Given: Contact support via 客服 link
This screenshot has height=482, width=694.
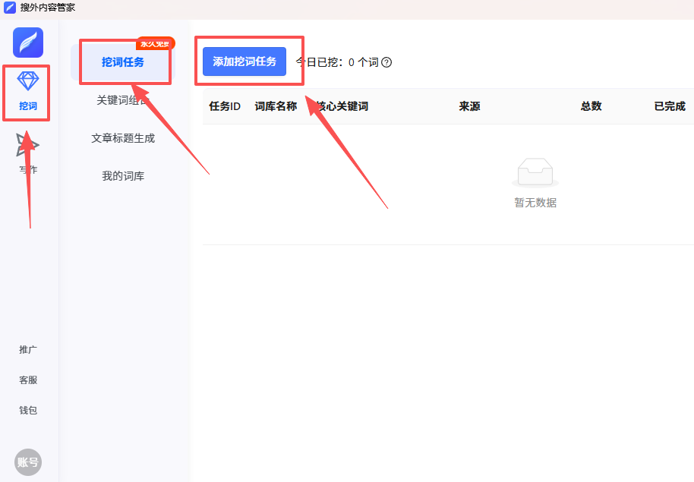Looking at the screenshot, I should tap(28, 380).
